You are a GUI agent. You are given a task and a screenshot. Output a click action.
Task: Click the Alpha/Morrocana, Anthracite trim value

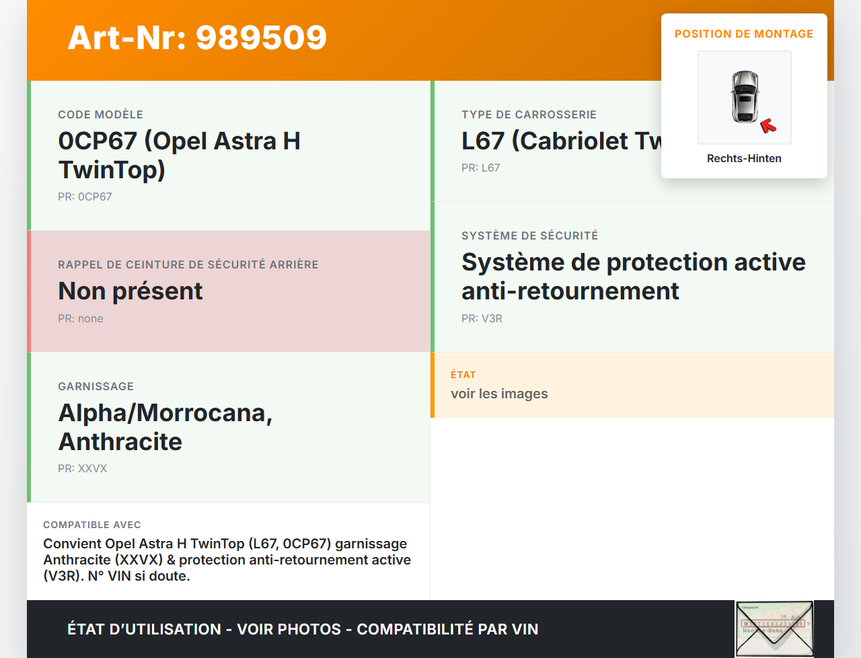pyautogui.click(x=165, y=427)
